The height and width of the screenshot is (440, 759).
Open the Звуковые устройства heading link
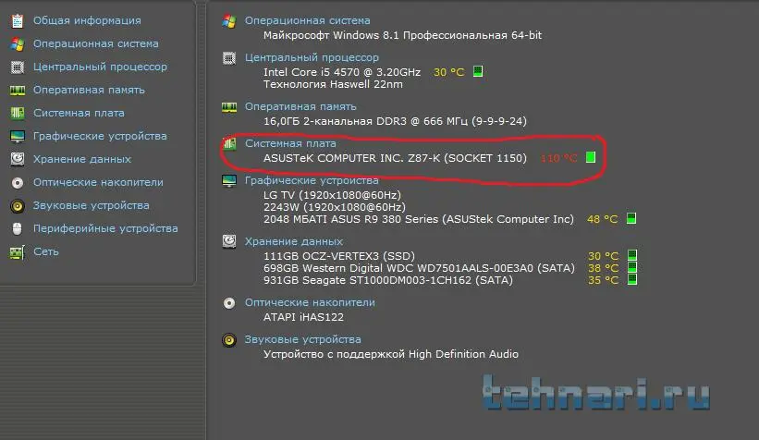pyautogui.click(x=302, y=339)
